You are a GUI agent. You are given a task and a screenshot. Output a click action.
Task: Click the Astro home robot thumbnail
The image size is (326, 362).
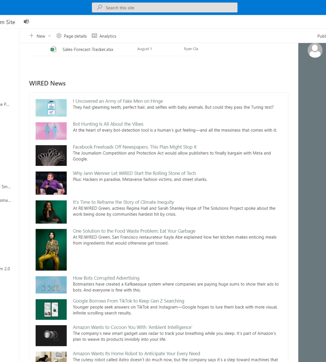point(51,357)
